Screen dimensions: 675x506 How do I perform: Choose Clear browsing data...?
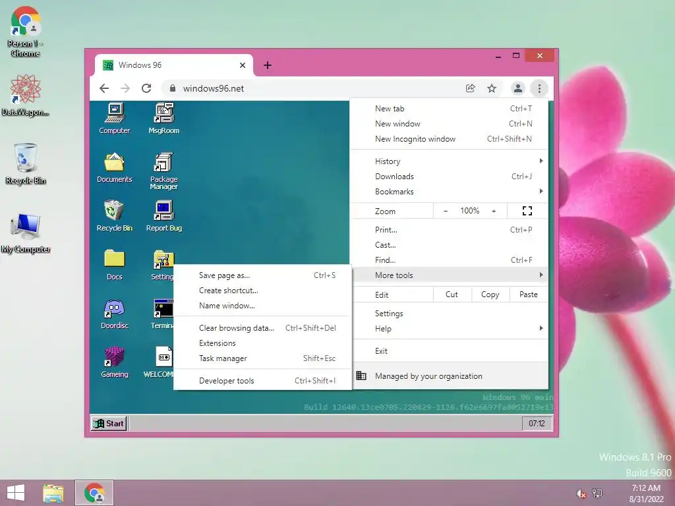262,328
